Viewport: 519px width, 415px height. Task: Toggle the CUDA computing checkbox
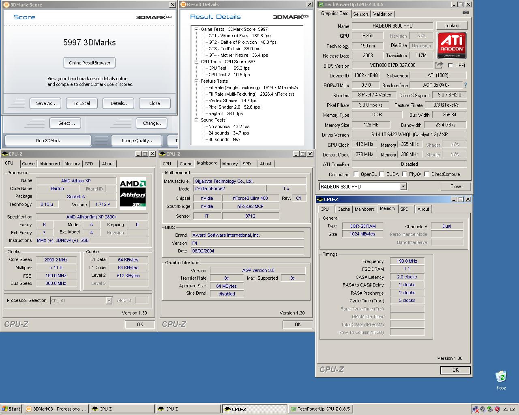click(x=382, y=174)
